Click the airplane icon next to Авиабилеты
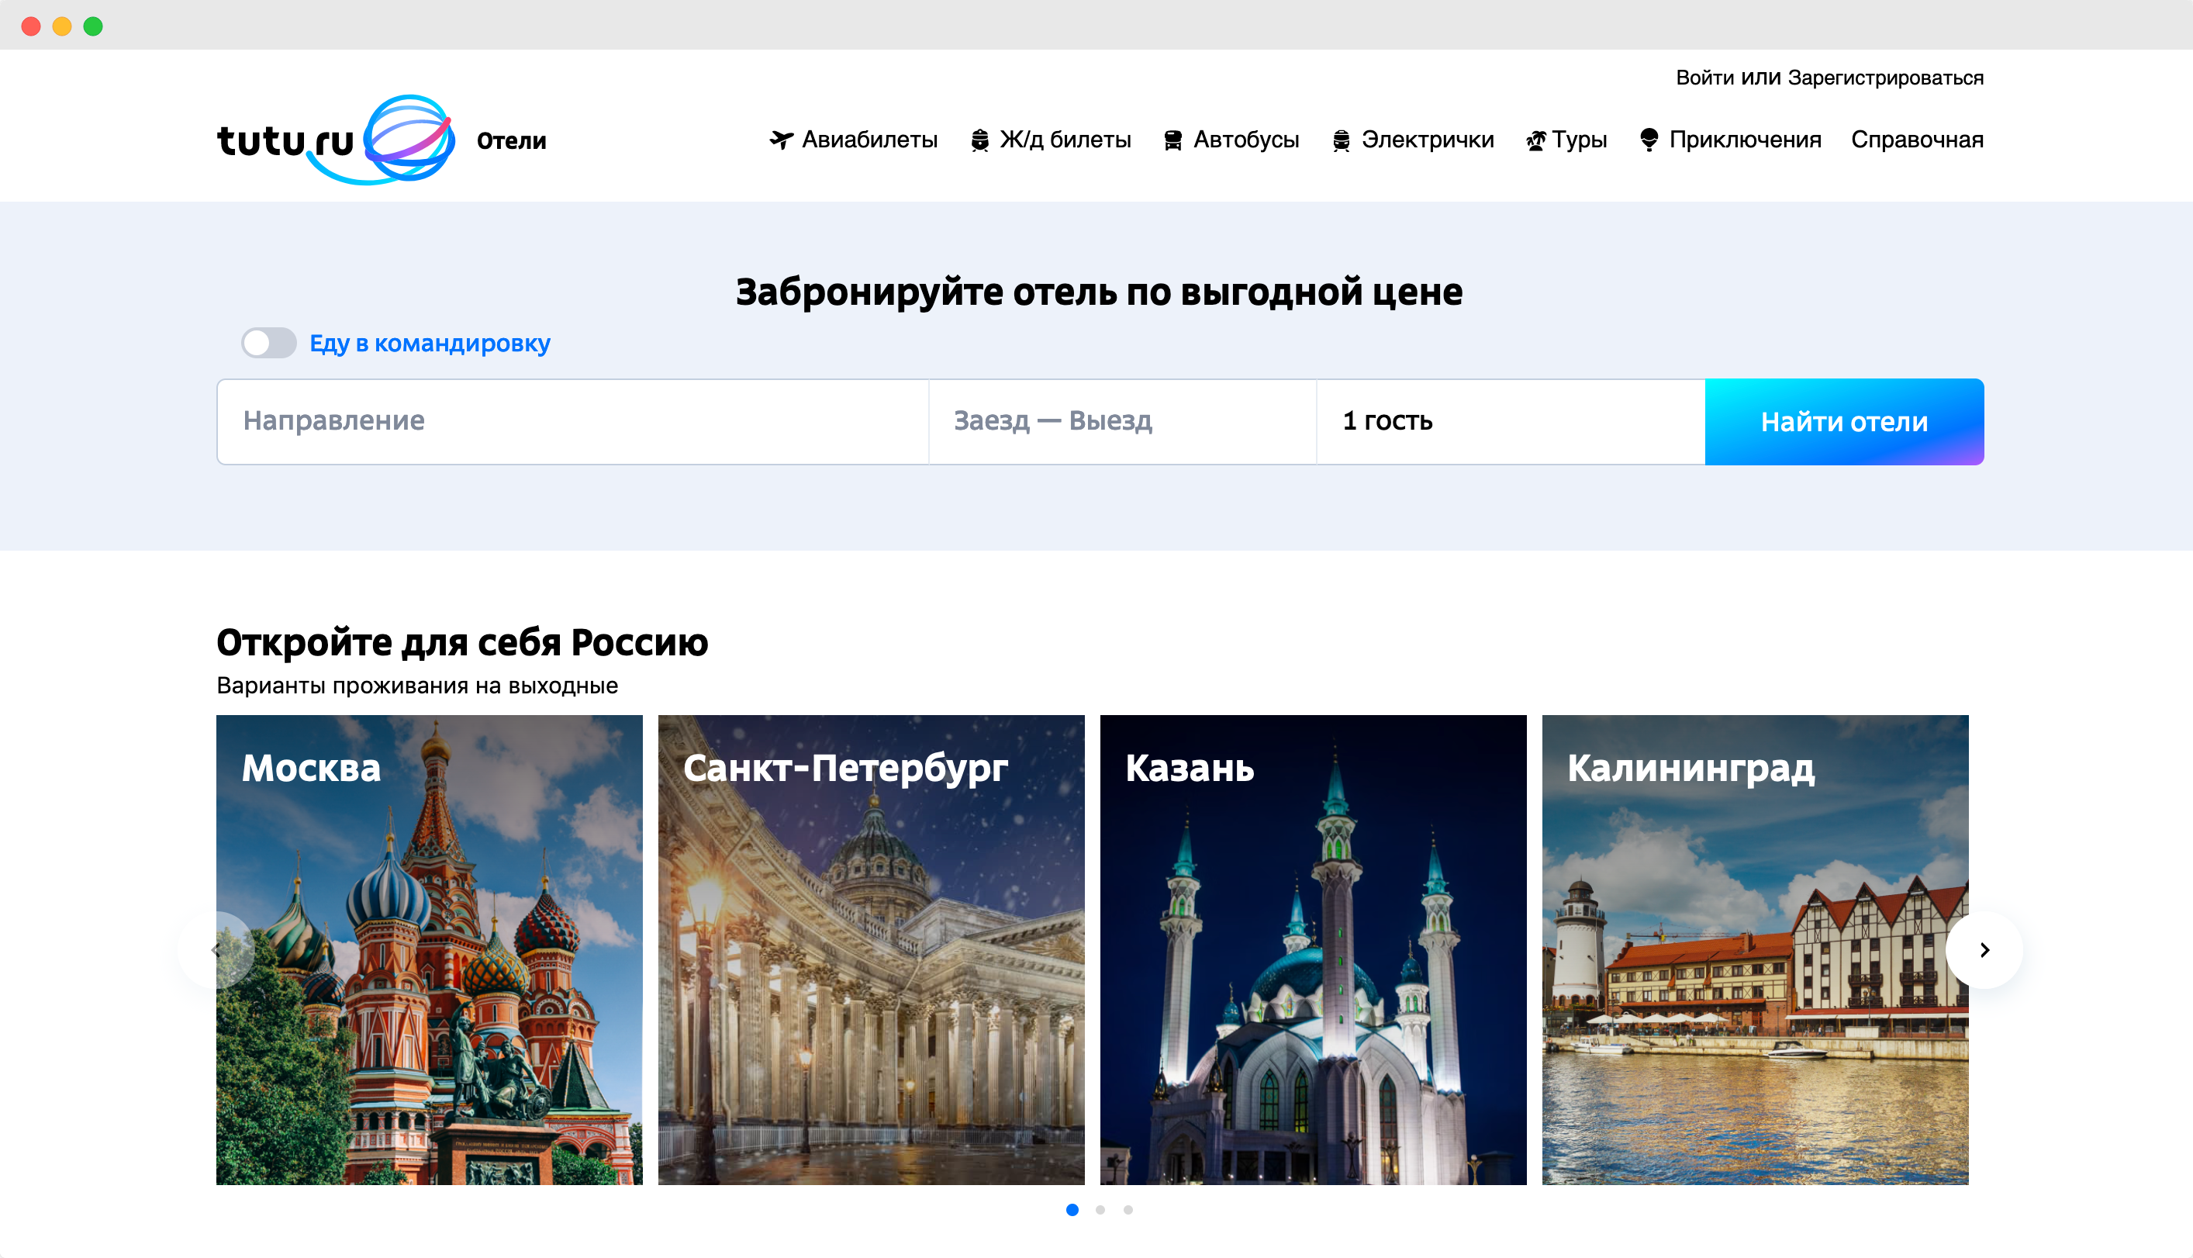Viewport: 2193px width, 1258px height. click(781, 140)
